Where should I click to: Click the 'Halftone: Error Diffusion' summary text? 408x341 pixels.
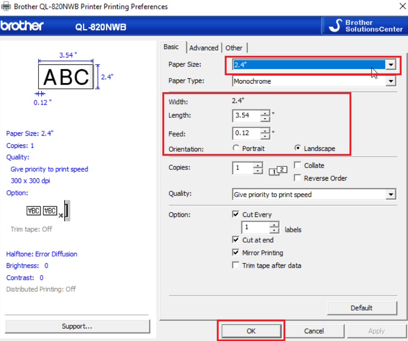[x=42, y=254]
